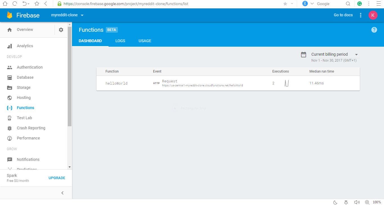Click the Hosting globe icon
This screenshot has height=205, width=384.
[10, 98]
